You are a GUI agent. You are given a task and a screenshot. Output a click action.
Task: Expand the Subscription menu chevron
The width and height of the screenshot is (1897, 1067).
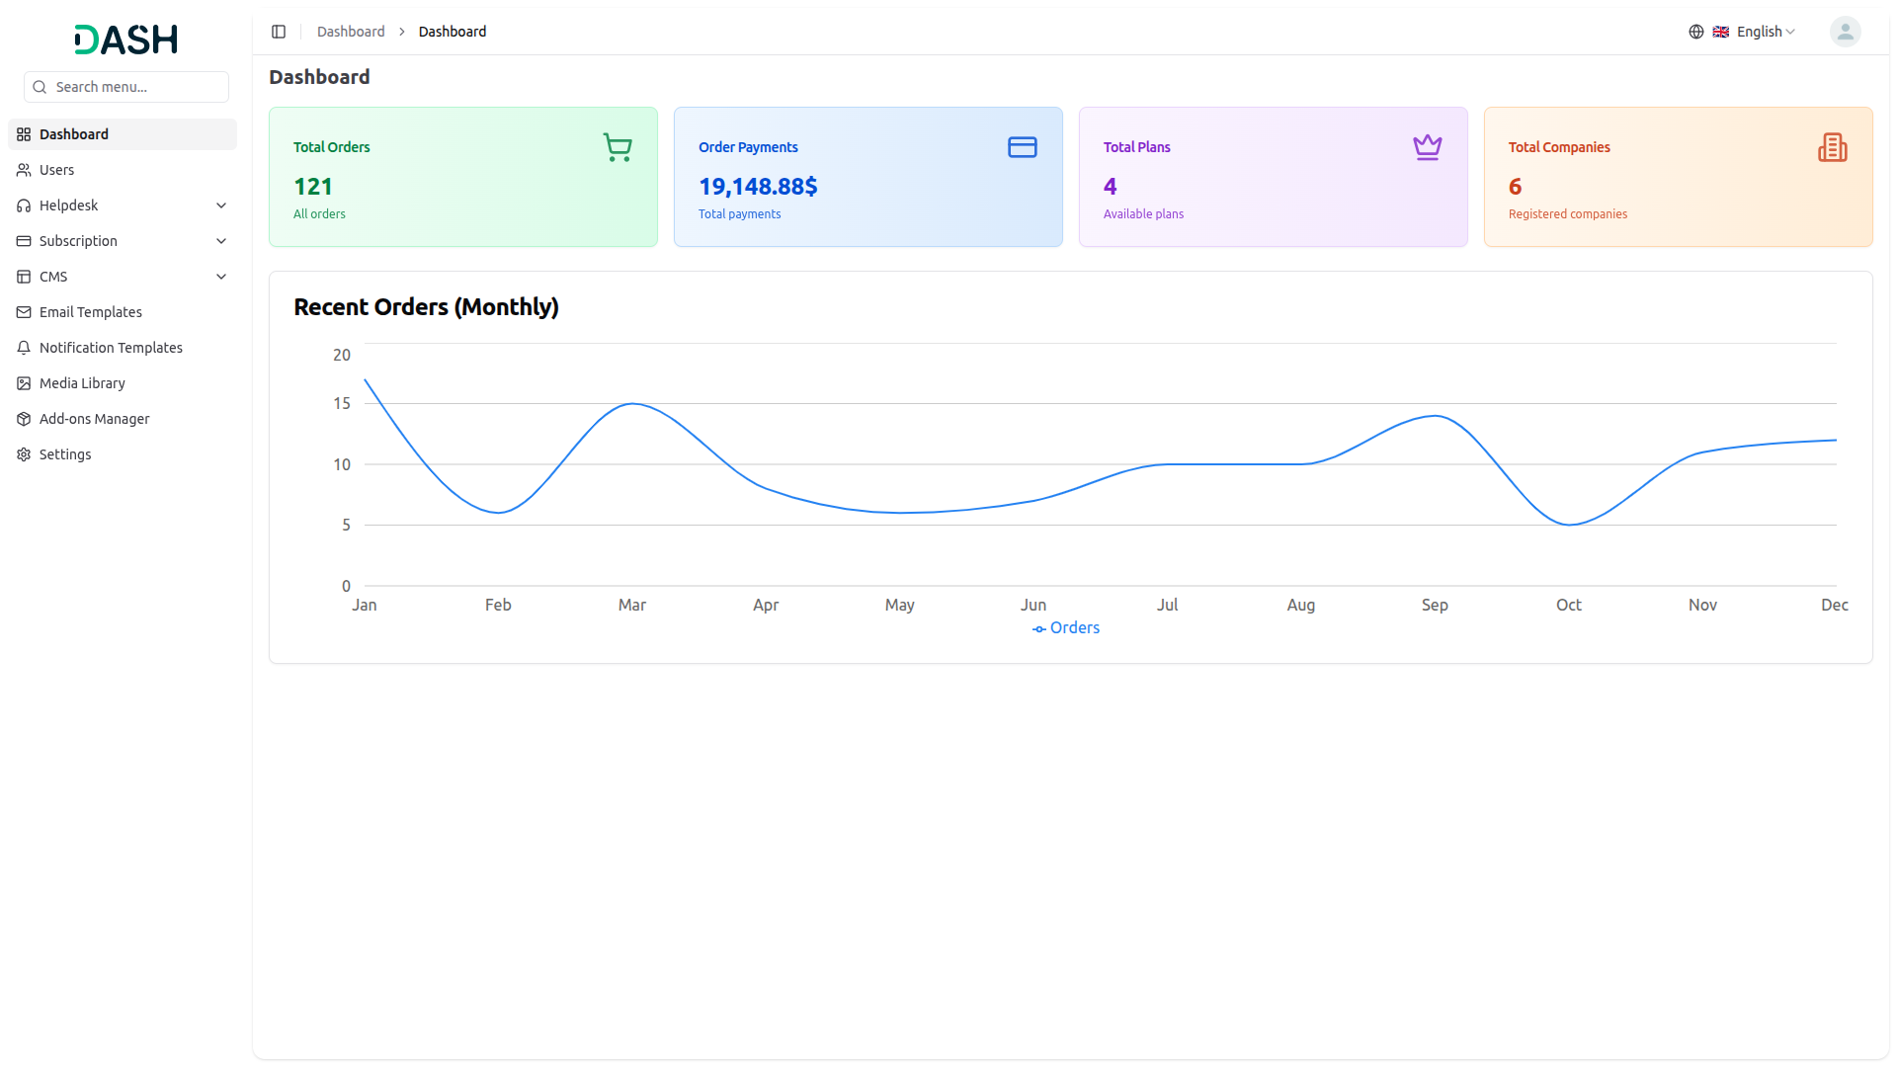pos(221,241)
